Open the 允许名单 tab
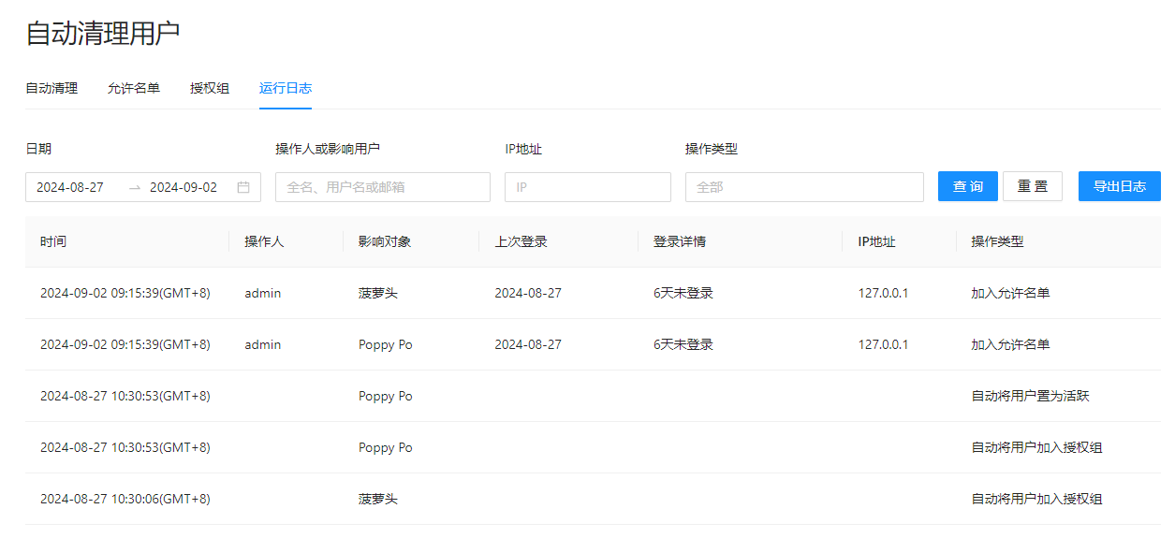This screenshot has width=1175, height=538. pyautogui.click(x=134, y=88)
